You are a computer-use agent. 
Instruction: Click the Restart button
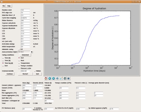(25, 74)
